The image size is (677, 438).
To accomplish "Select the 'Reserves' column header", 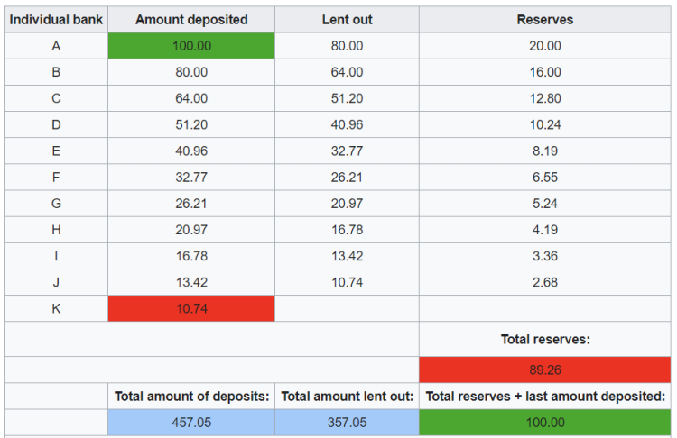I will [x=544, y=20].
